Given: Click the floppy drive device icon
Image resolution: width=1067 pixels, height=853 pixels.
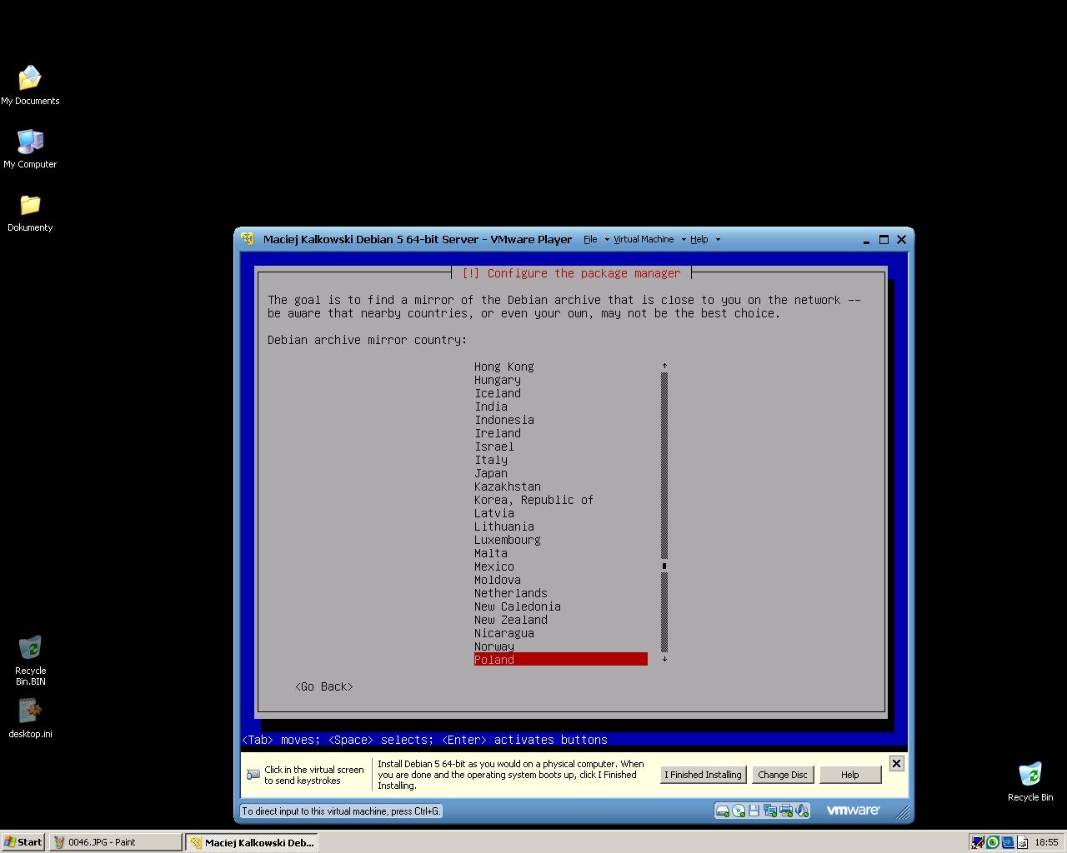Looking at the screenshot, I should (754, 811).
